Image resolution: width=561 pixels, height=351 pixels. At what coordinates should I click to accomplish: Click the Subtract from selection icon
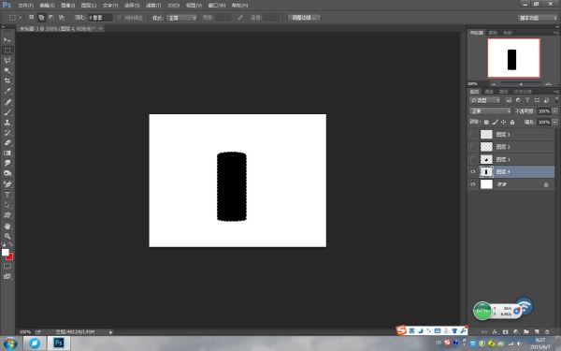pyautogui.click(x=51, y=17)
